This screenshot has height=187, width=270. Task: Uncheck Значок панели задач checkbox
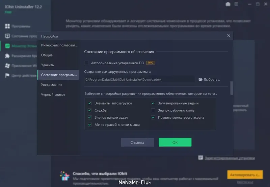pyautogui.click(x=89, y=117)
